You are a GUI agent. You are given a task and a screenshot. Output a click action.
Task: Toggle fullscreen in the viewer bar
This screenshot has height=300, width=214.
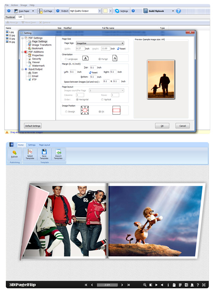tap(204, 285)
